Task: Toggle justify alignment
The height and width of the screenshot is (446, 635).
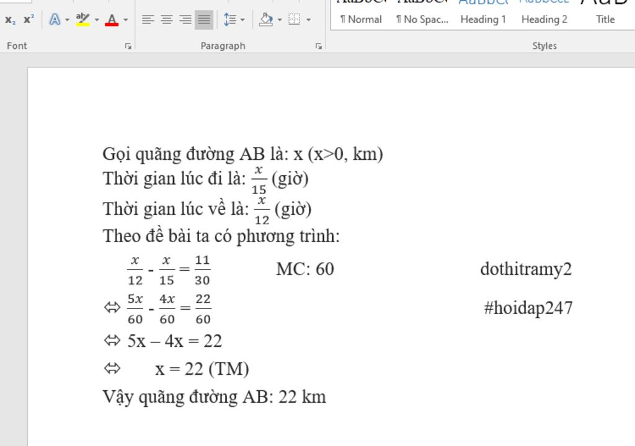Action: pos(203,19)
